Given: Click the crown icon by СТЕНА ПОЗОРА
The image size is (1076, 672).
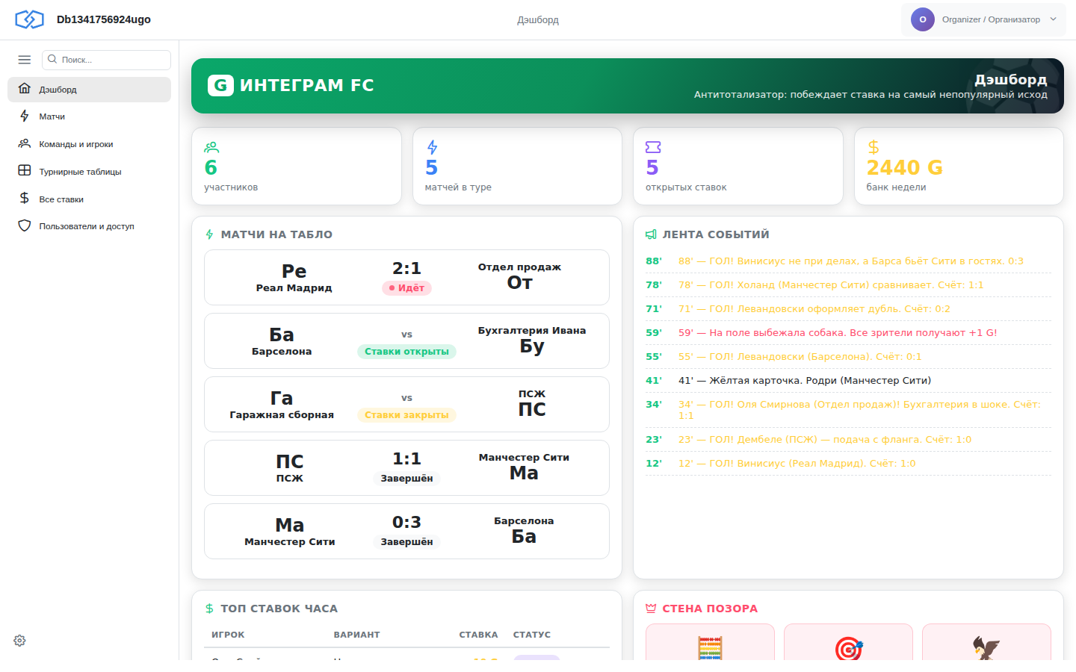Looking at the screenshot, I should tap(651, 609).
